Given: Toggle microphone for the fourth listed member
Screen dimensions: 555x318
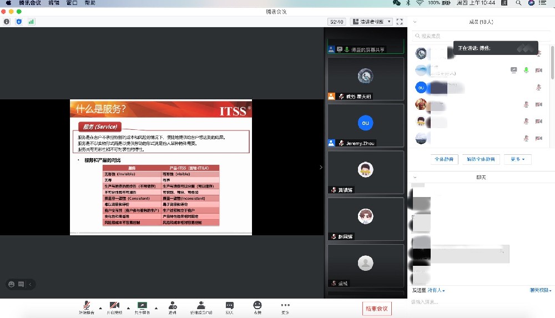Looking at the screenshot, I should coord(526,104).
